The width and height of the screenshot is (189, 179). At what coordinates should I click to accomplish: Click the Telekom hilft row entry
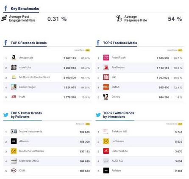[140, 132]
